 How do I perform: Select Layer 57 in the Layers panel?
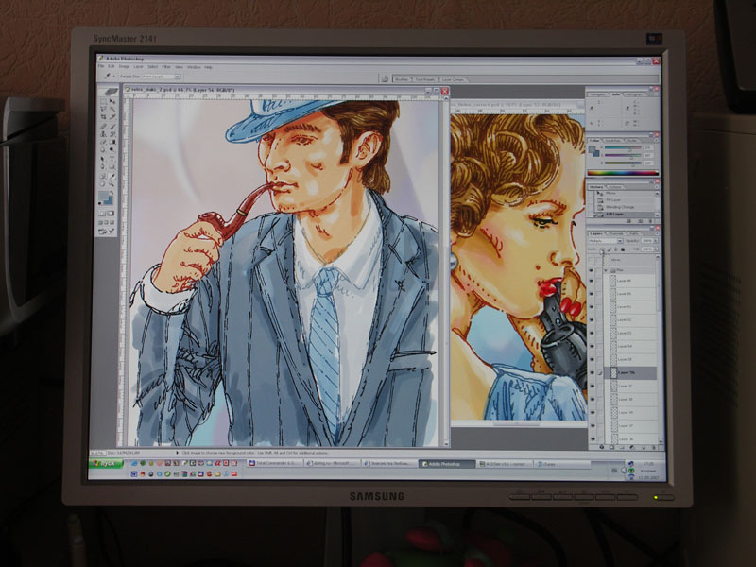pos(631,387)
